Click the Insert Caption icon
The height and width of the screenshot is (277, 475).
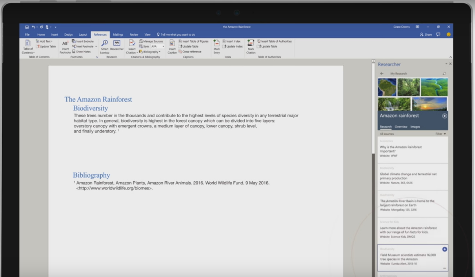[172, 44]
